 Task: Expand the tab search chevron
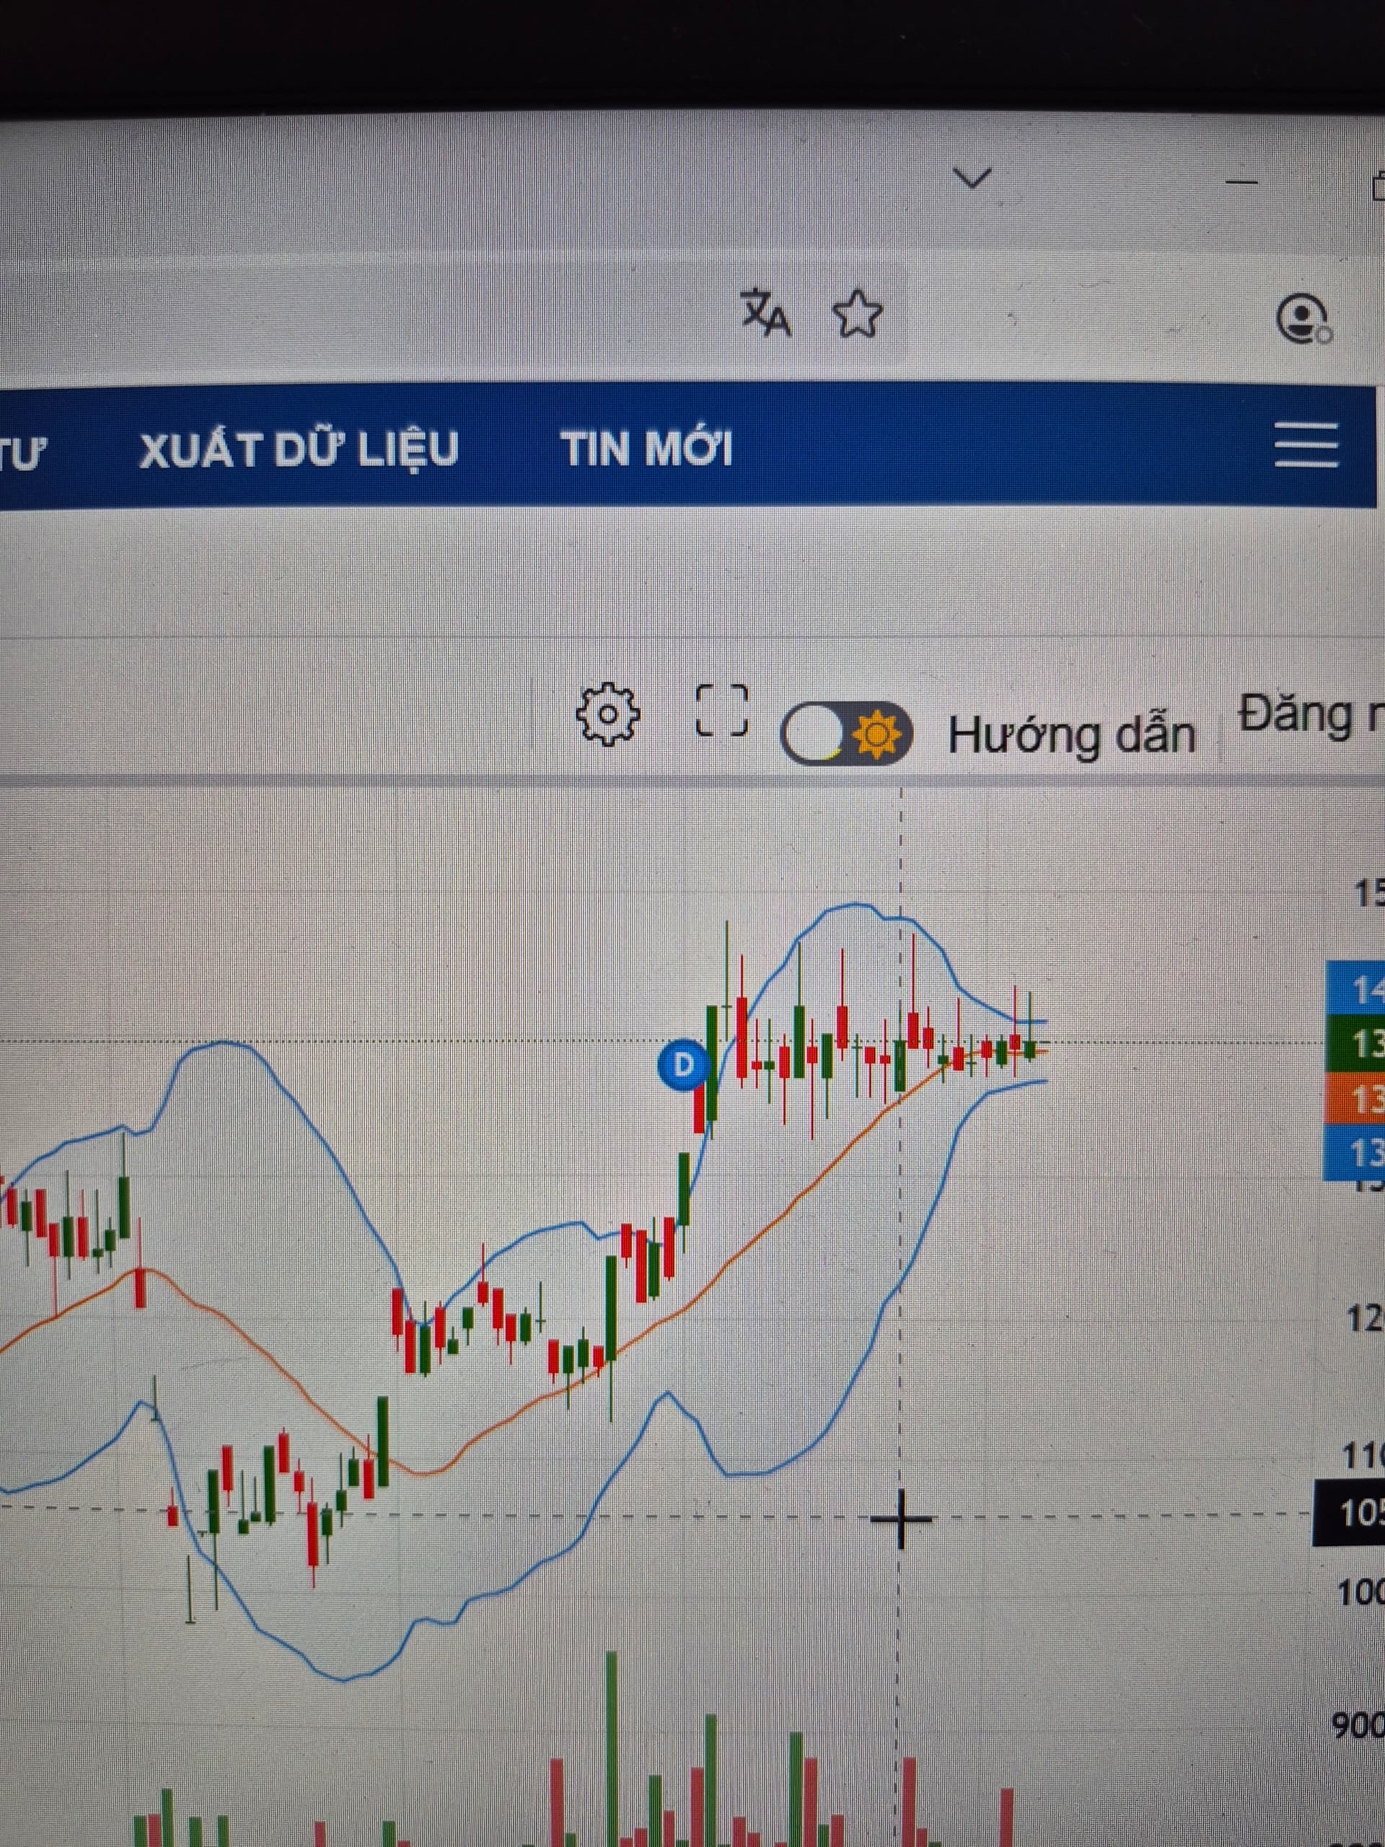pos(972,178)
